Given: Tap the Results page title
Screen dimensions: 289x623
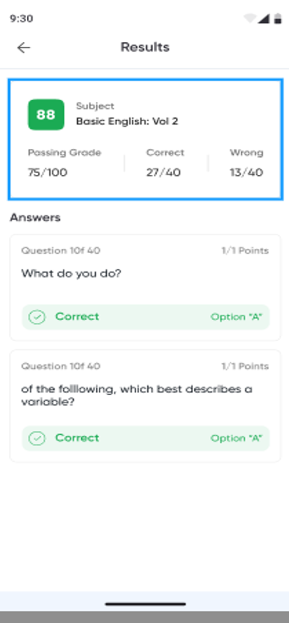Looking at the screenshot, I should [x=145, y=47].
